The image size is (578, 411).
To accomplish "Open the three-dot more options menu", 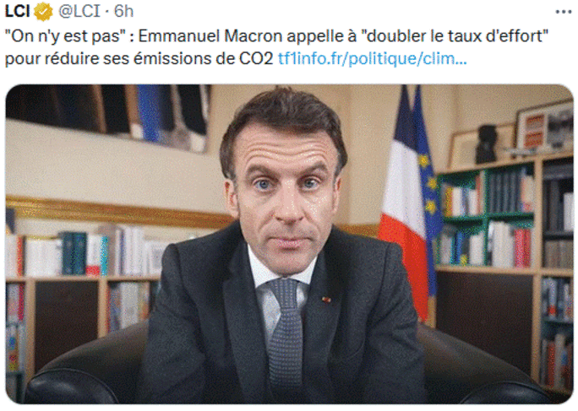I will click(564, 12).
